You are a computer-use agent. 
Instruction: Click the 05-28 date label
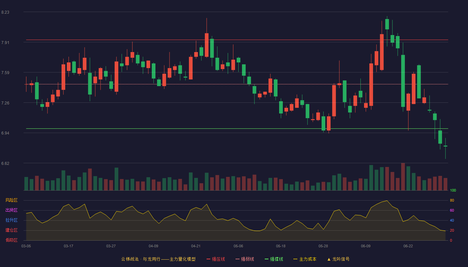pyautogui.click(x=323, y=246)
